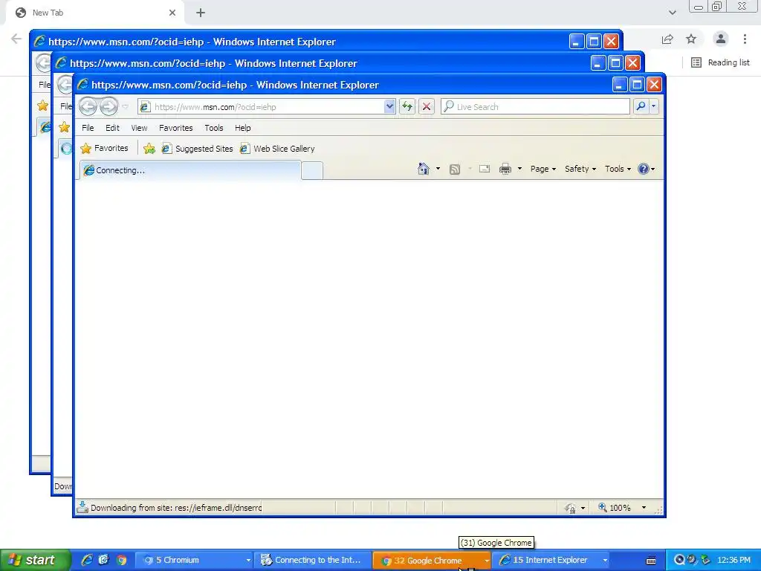Screen dimensions: 761x571
Task: Expand the command bar Tools dropdown
Action: [618, 169]
